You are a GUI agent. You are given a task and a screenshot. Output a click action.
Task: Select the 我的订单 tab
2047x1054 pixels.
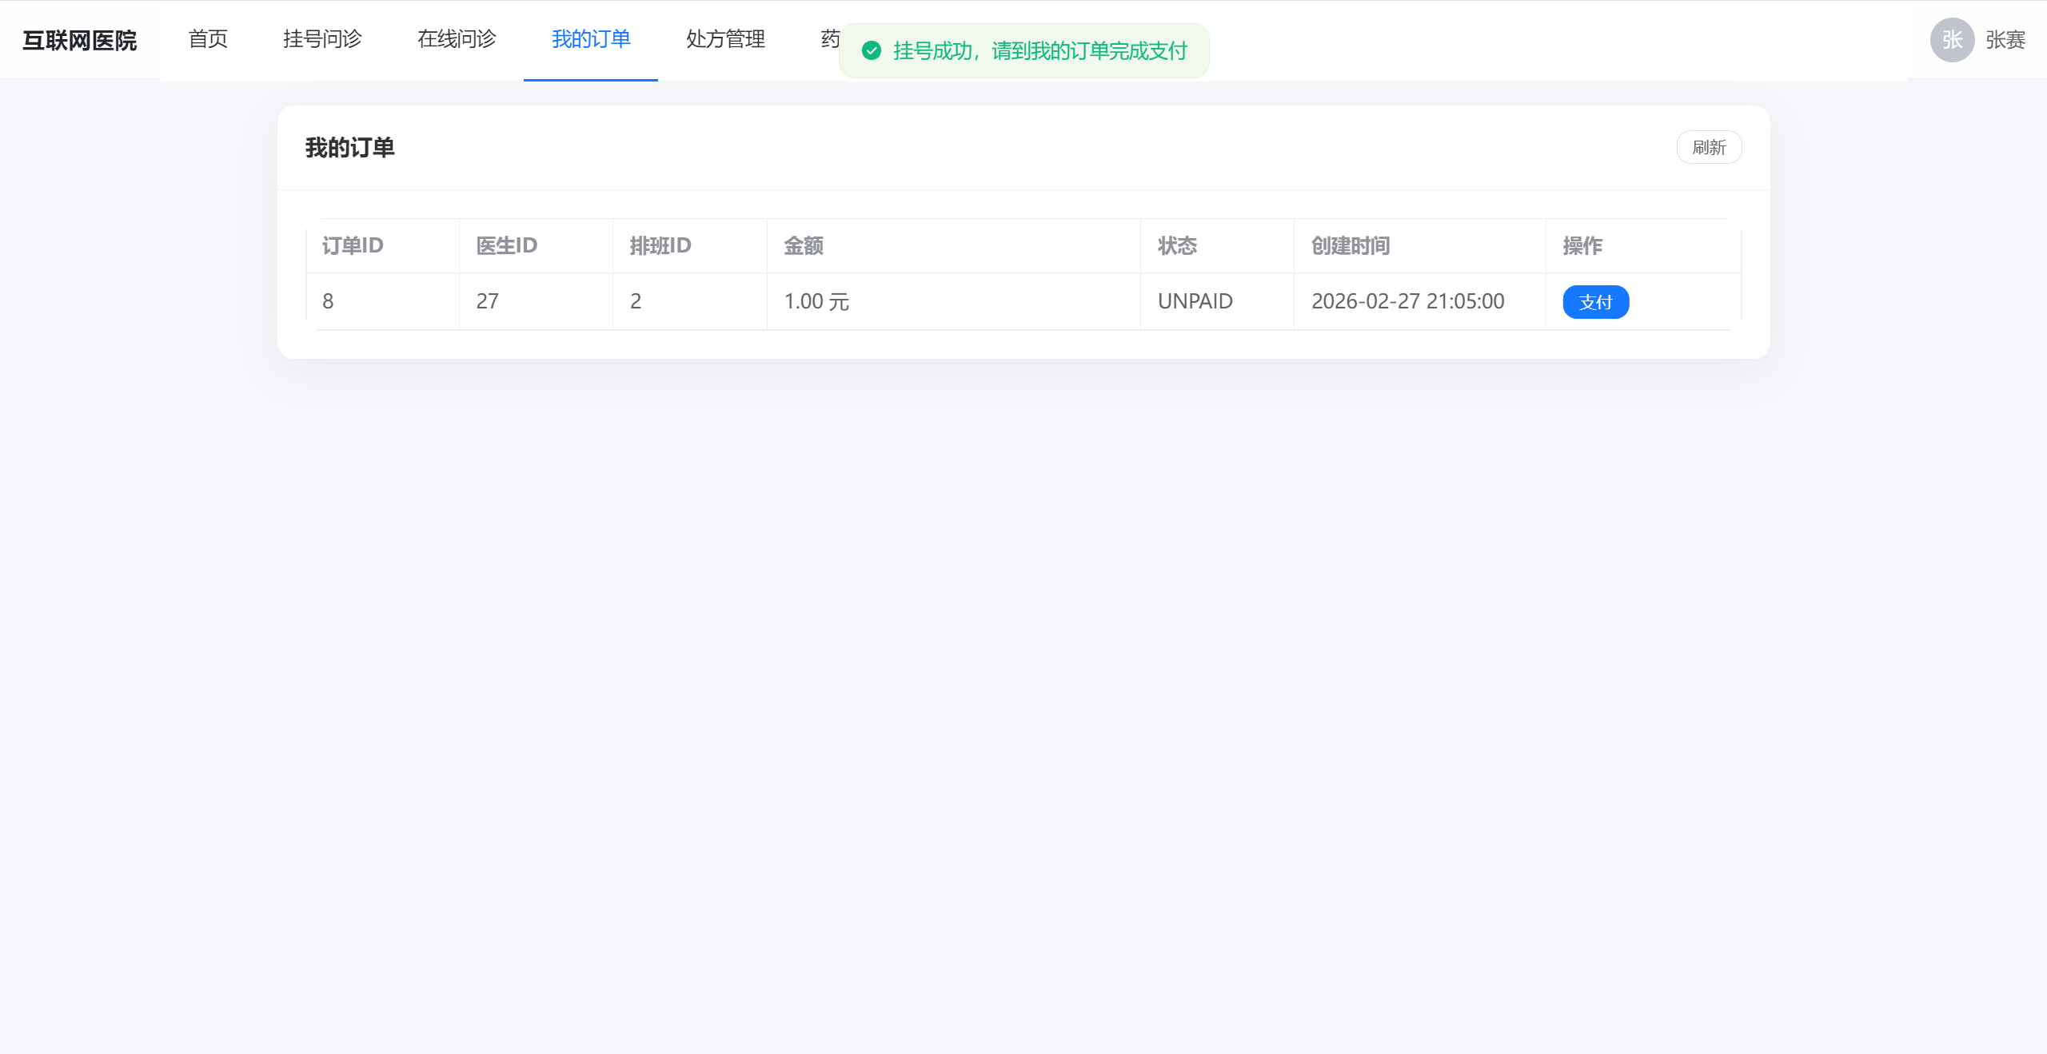point(591,39)
